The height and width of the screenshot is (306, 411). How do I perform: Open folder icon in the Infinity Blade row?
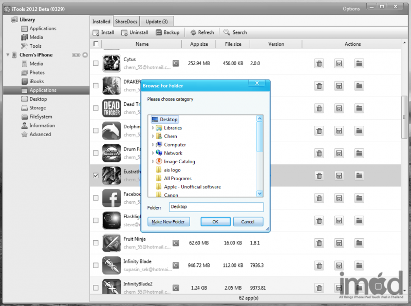click(x=359, y=266)
